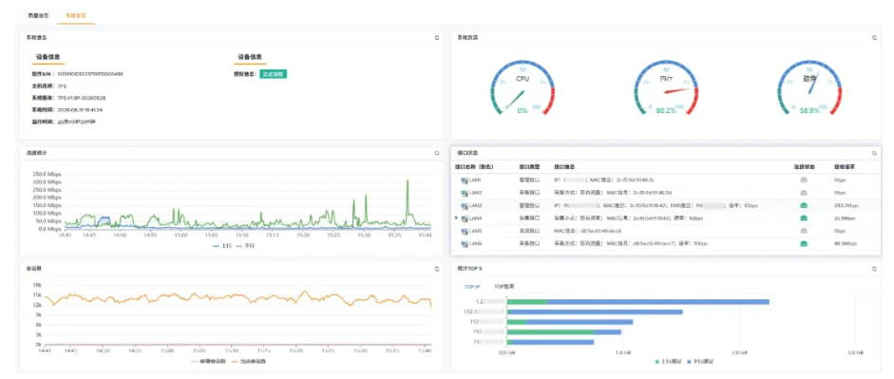894x379 pixels.
Task: Toggle the orange session count legend
Action: (249, 361)
